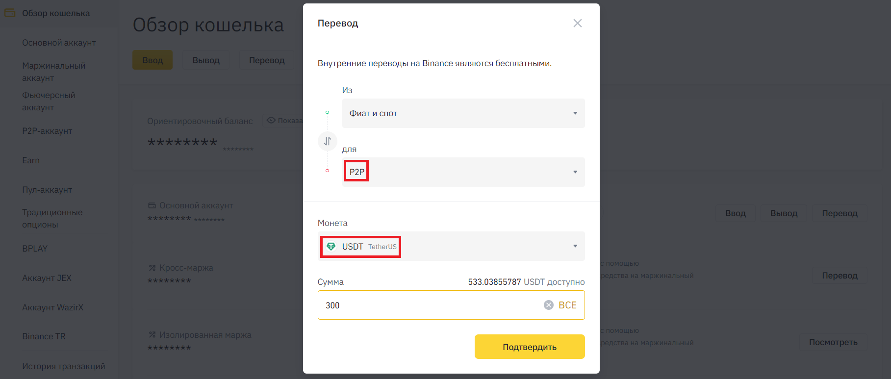Open the P2P destination dropdown
The height and width of the screenshot is (379, 891).
pyautogui.click(x=463, y=172)
